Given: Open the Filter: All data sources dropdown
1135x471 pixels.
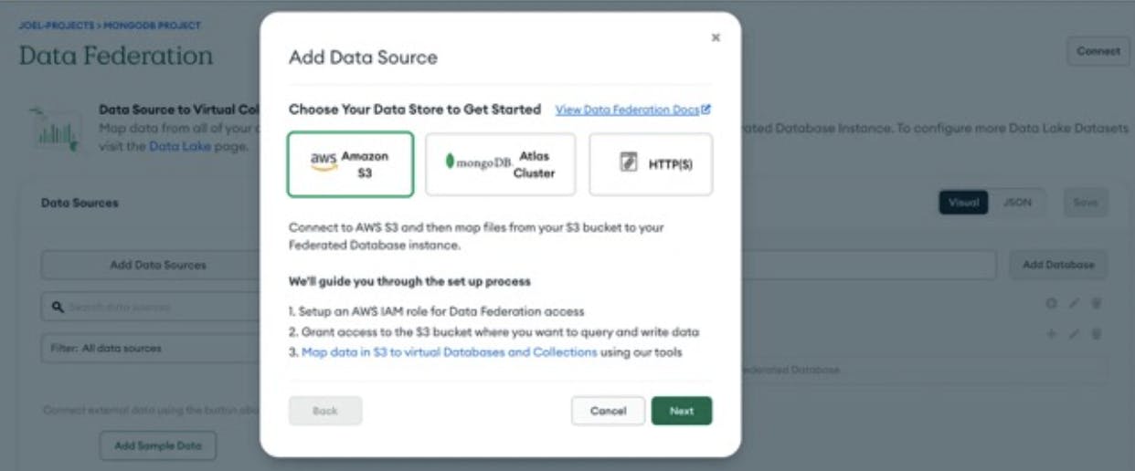Looking at the screenshot, I should [151, 348].
